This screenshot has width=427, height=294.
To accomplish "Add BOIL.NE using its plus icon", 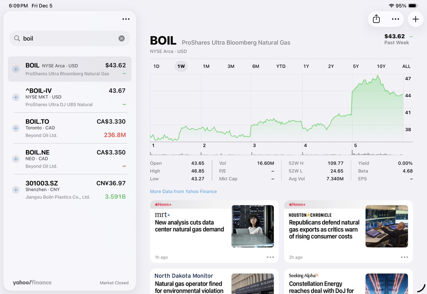I will click(16, 159).
